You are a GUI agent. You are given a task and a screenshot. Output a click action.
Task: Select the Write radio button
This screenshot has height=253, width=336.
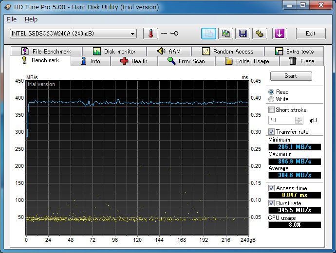click(x=271, y=99)
